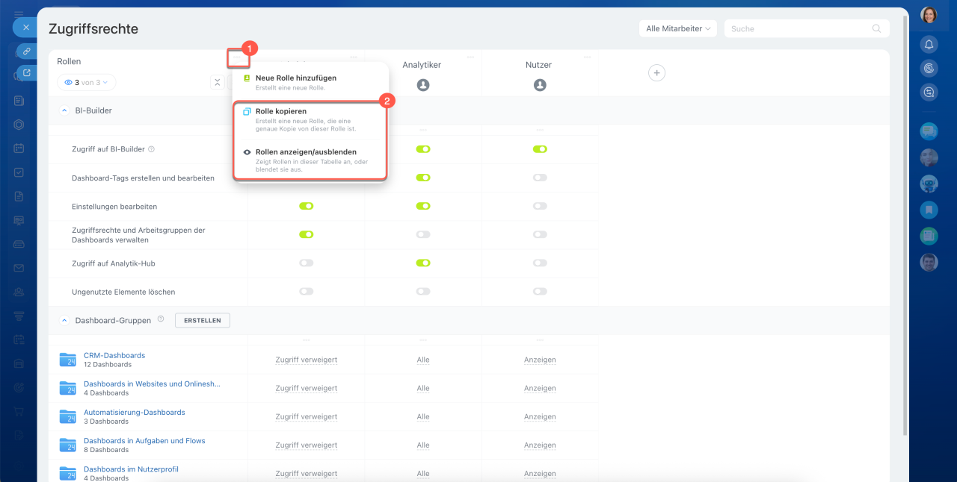Click the magnifier icon in search field
This screenshot has width=957, height=482.
click(x=876, y=29)
